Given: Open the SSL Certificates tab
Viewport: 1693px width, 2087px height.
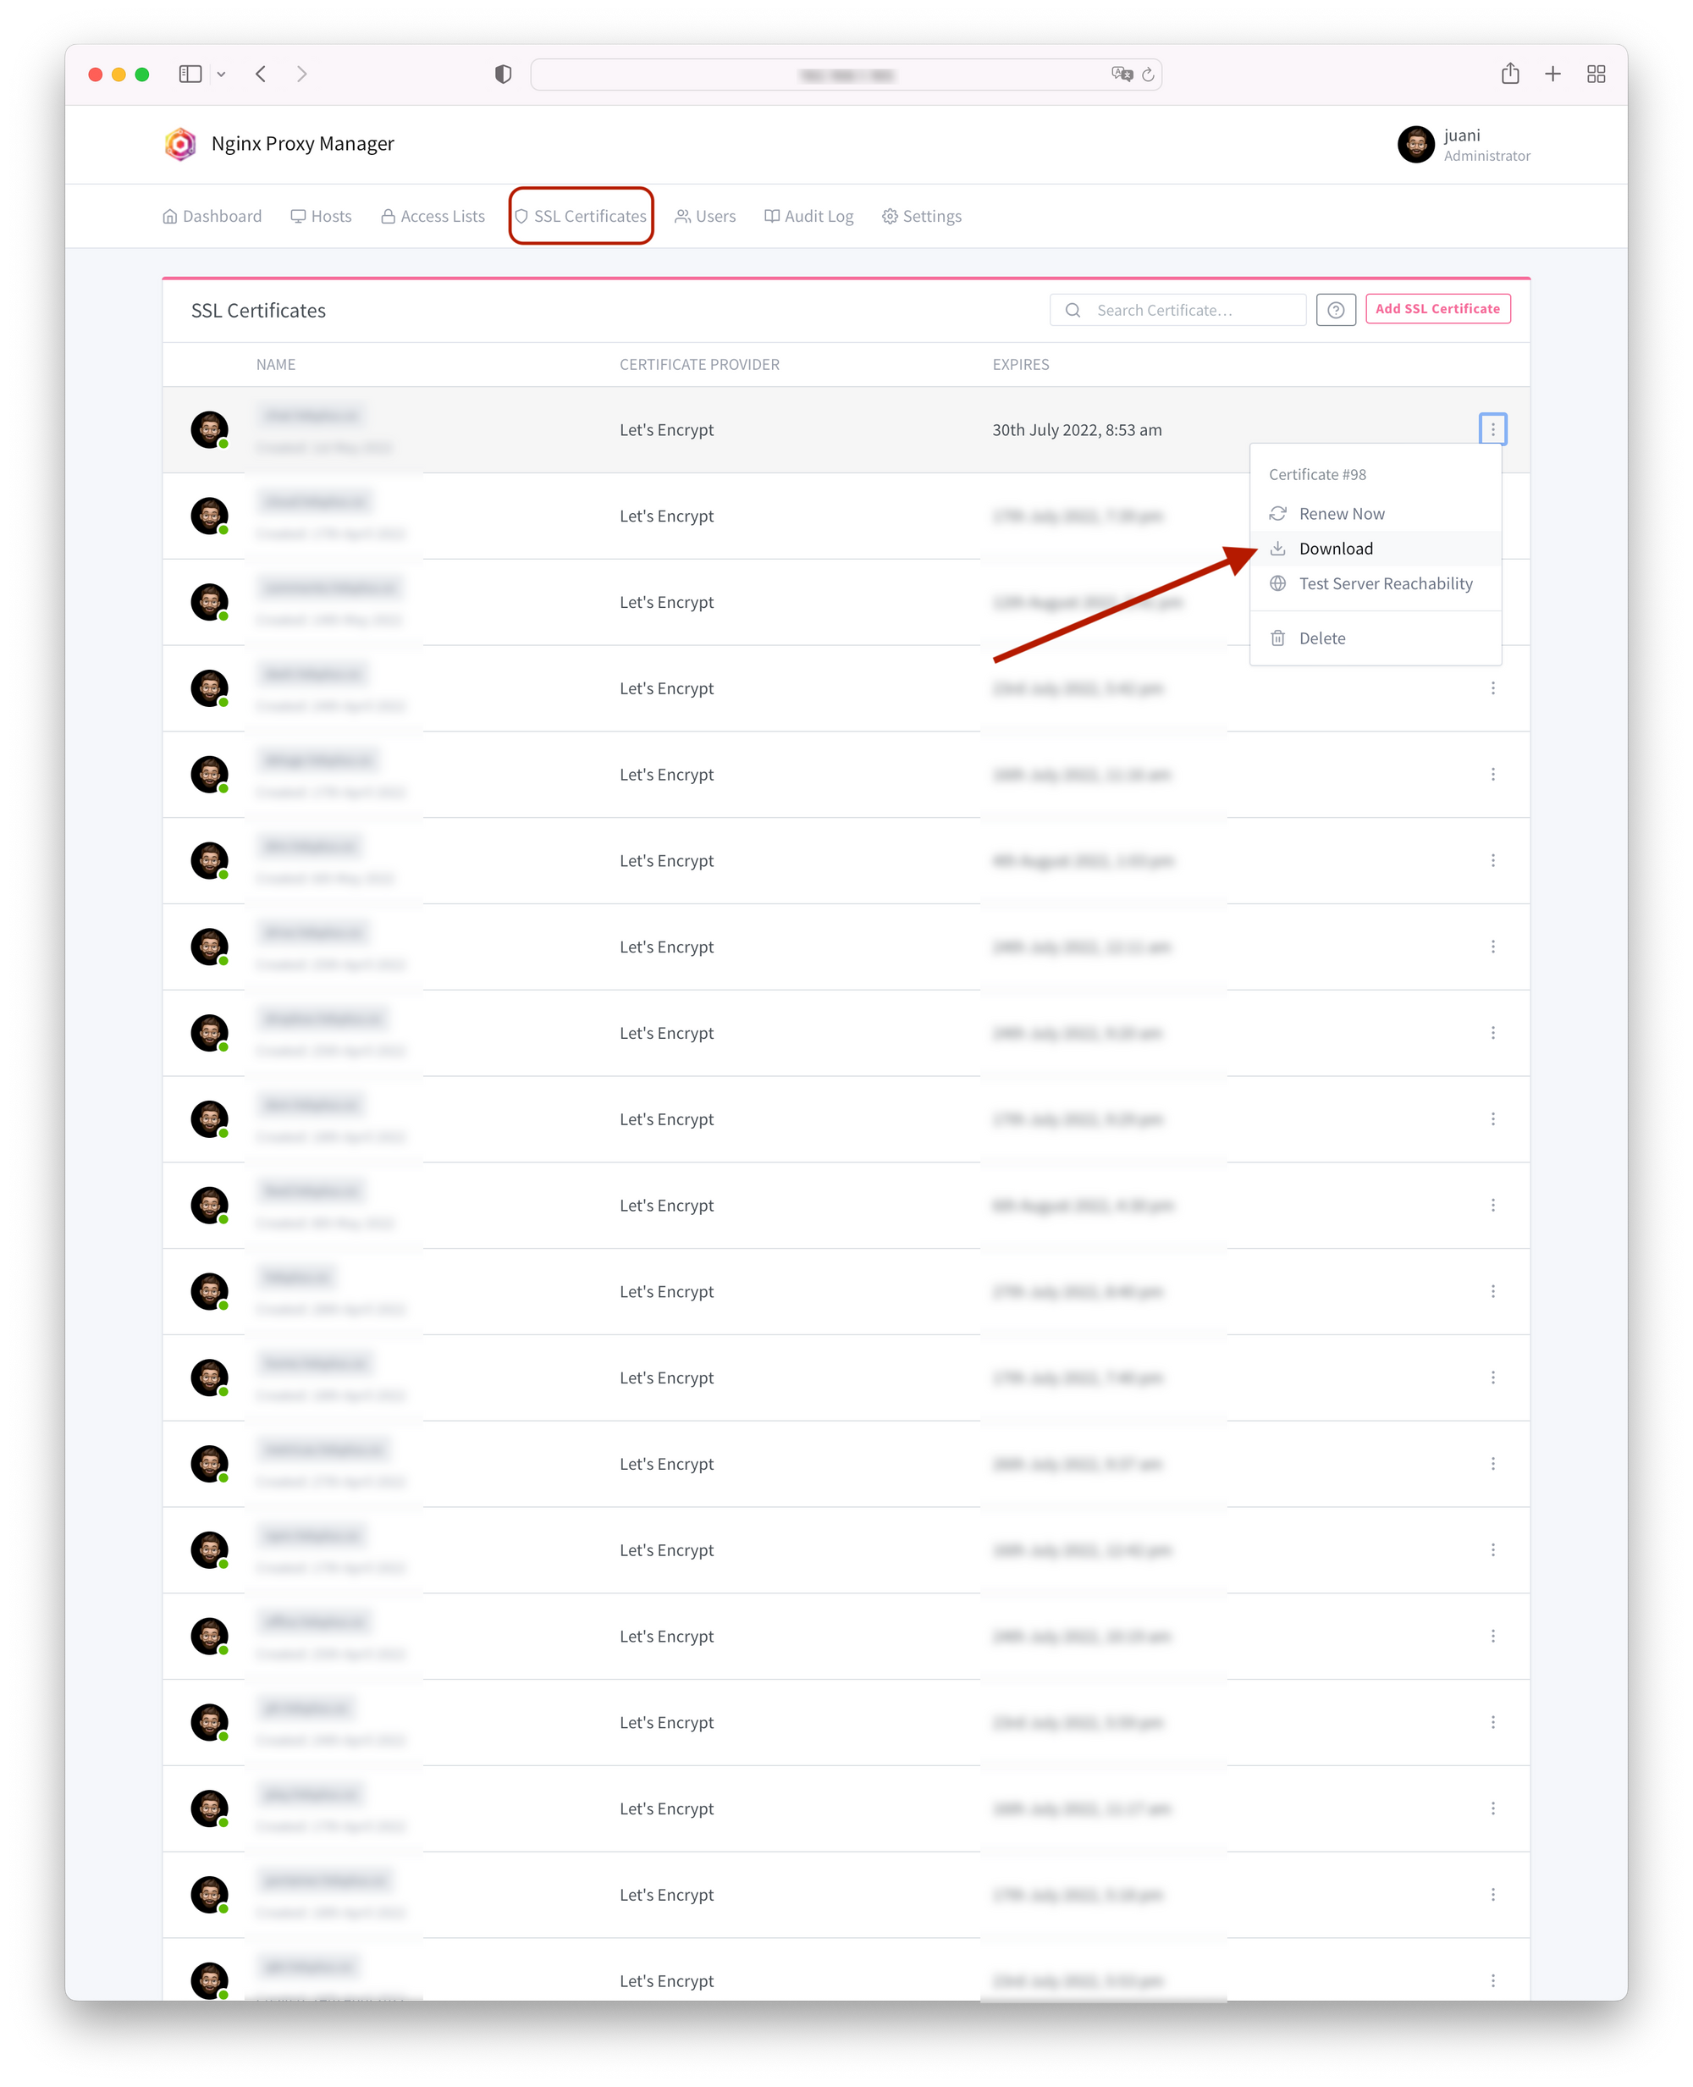Looking at the screenshot, I should pyautogui.click(x=582, y=216).
